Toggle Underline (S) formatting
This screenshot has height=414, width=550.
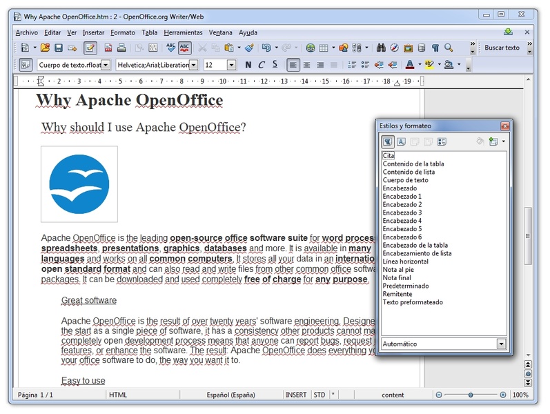pyautogui.click(x=275, y=65)
